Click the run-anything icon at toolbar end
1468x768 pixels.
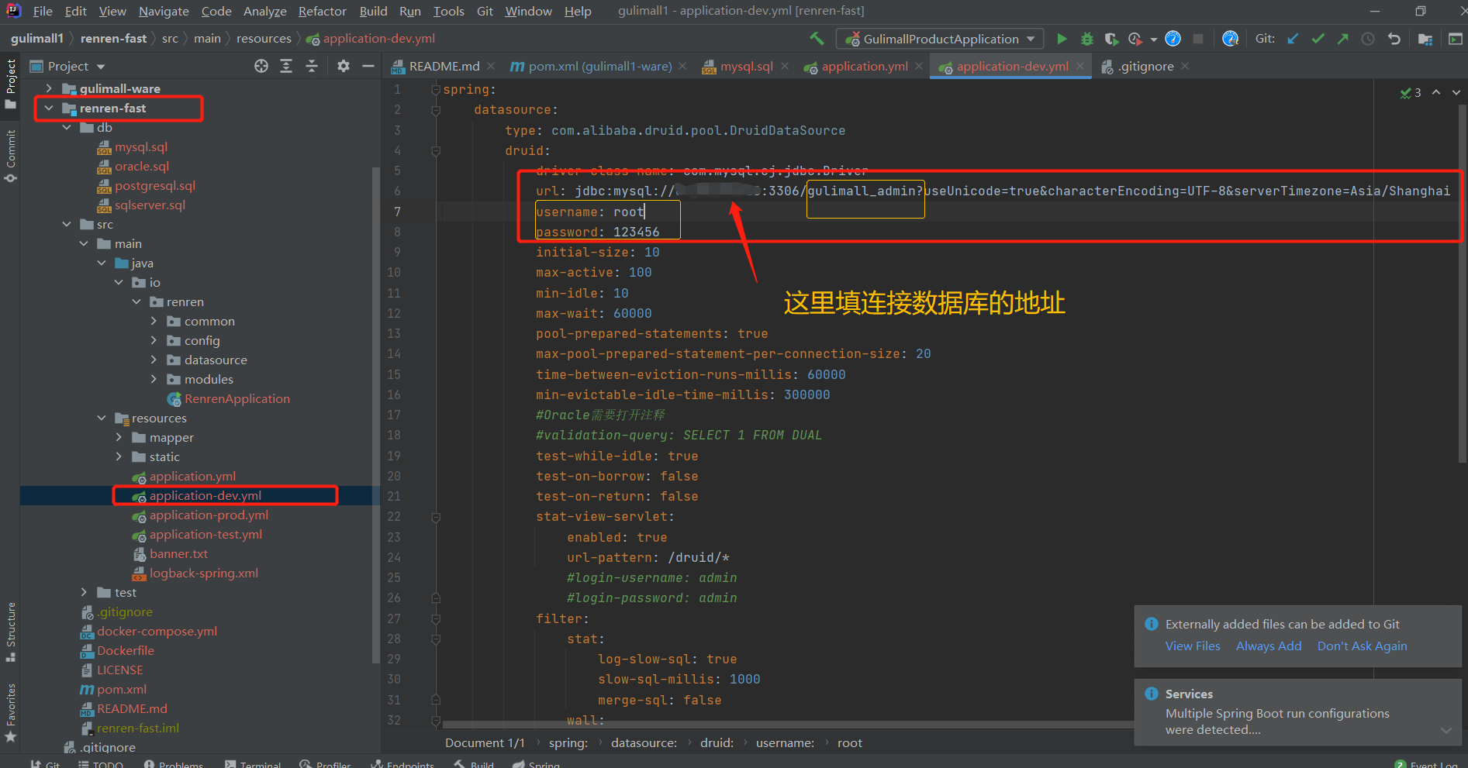coord(1455,39)
